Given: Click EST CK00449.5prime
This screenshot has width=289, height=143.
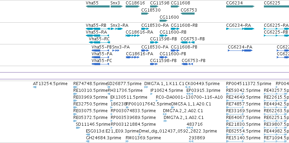Looking at the screenshot, I should point(187,87).
